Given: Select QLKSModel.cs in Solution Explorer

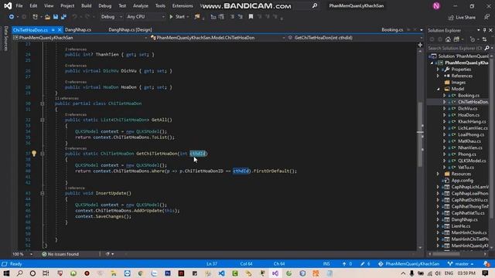Looking at the screenshot, I should [x=472, y=161].
